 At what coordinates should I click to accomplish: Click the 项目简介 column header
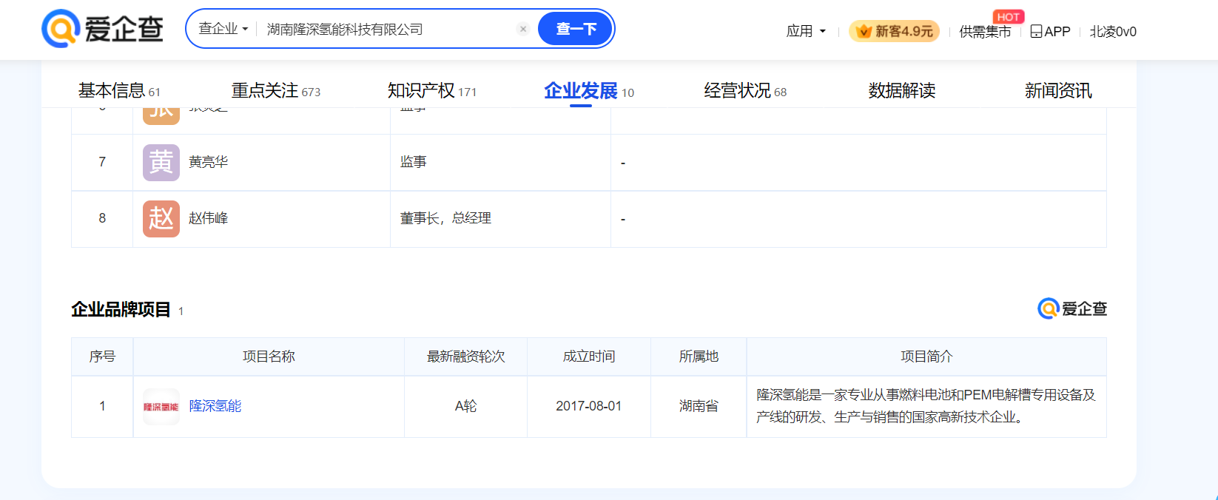click(x=926, y=357)
